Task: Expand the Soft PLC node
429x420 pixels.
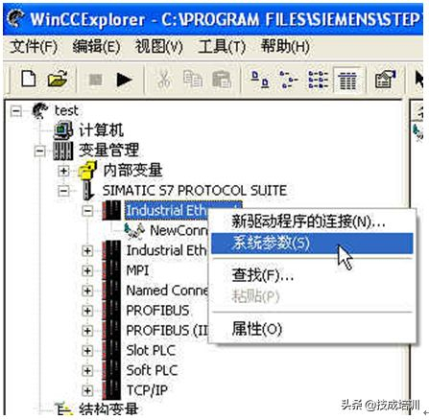Action: point(87,371)
